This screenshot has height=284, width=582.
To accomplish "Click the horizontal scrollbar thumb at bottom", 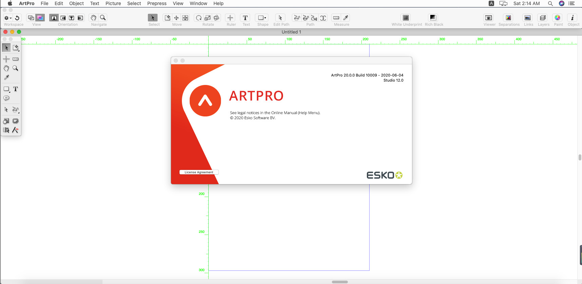I will coord(340,282).
